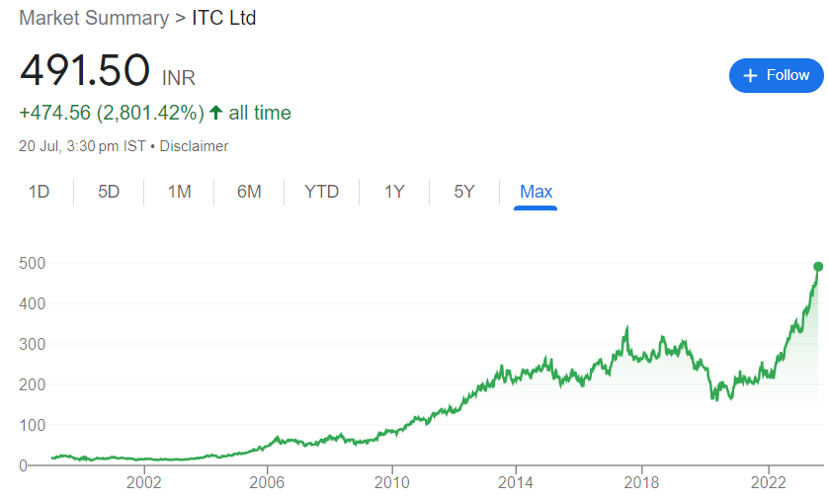Switch to the 5D time range
828x502 pixels.
tap(109, 192)
